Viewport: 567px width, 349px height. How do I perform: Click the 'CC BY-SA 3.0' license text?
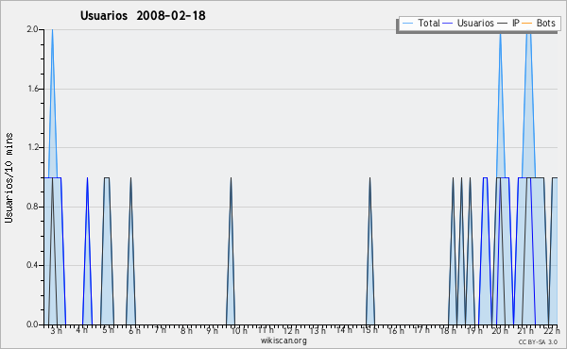[x=538, y=341]
